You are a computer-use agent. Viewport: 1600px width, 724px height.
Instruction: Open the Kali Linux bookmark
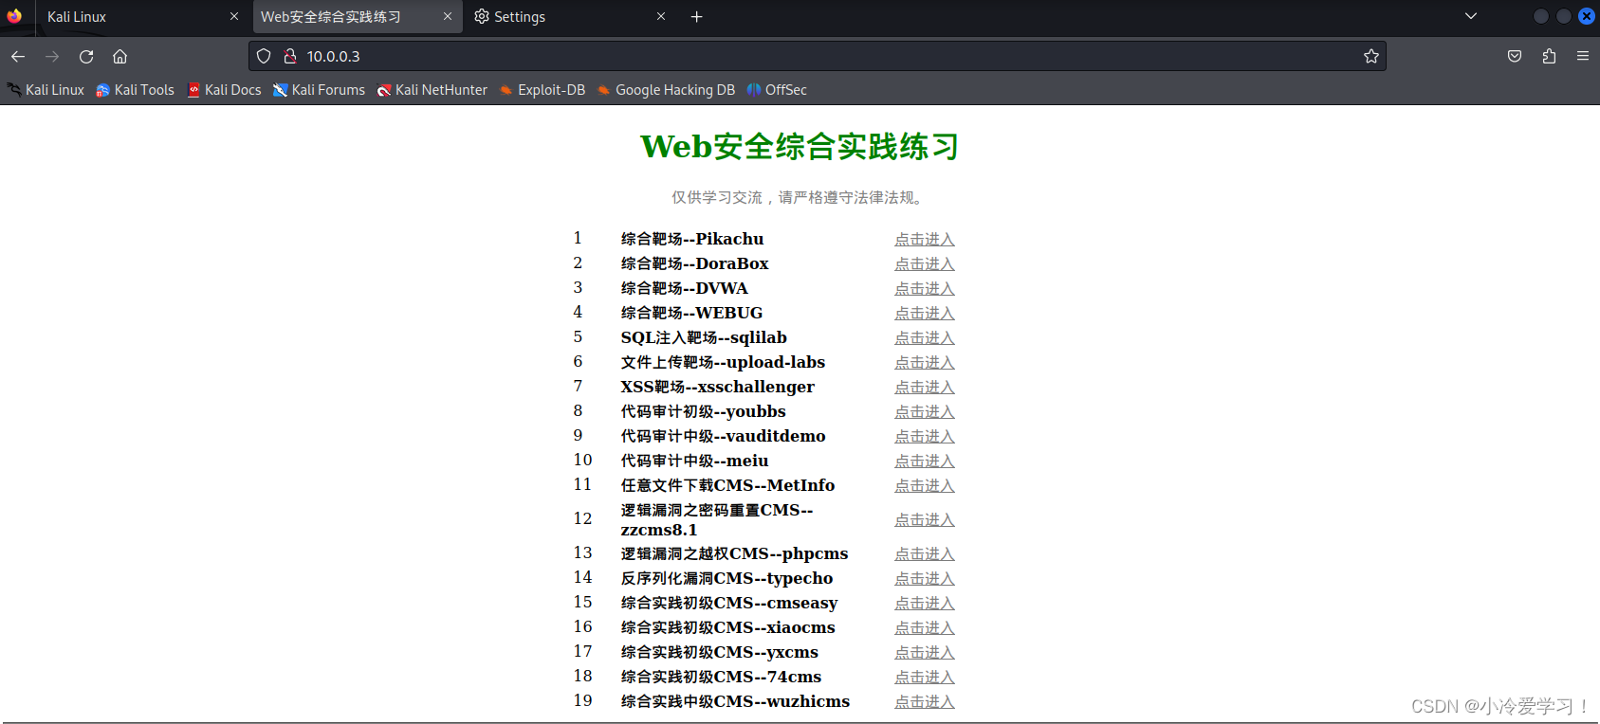tap(46, 90)
